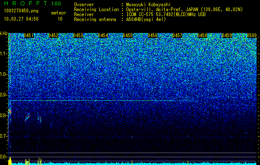Click the 0500 time marker

(x=252, y=35)
